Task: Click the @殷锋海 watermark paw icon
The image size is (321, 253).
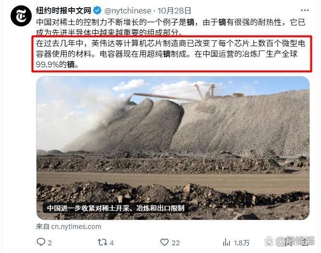Action: pos(269,241)
